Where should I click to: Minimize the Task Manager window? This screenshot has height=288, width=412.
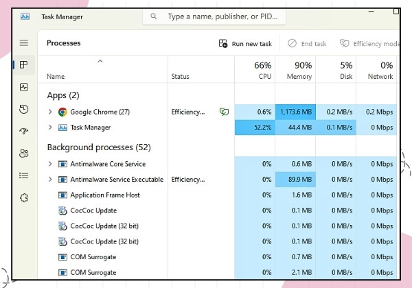point(371,12)
